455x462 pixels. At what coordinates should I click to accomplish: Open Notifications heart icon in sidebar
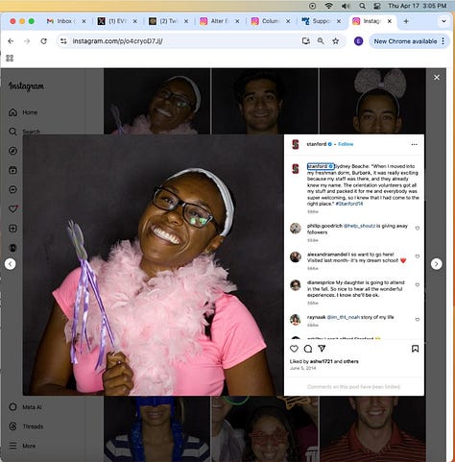point(12,208)
